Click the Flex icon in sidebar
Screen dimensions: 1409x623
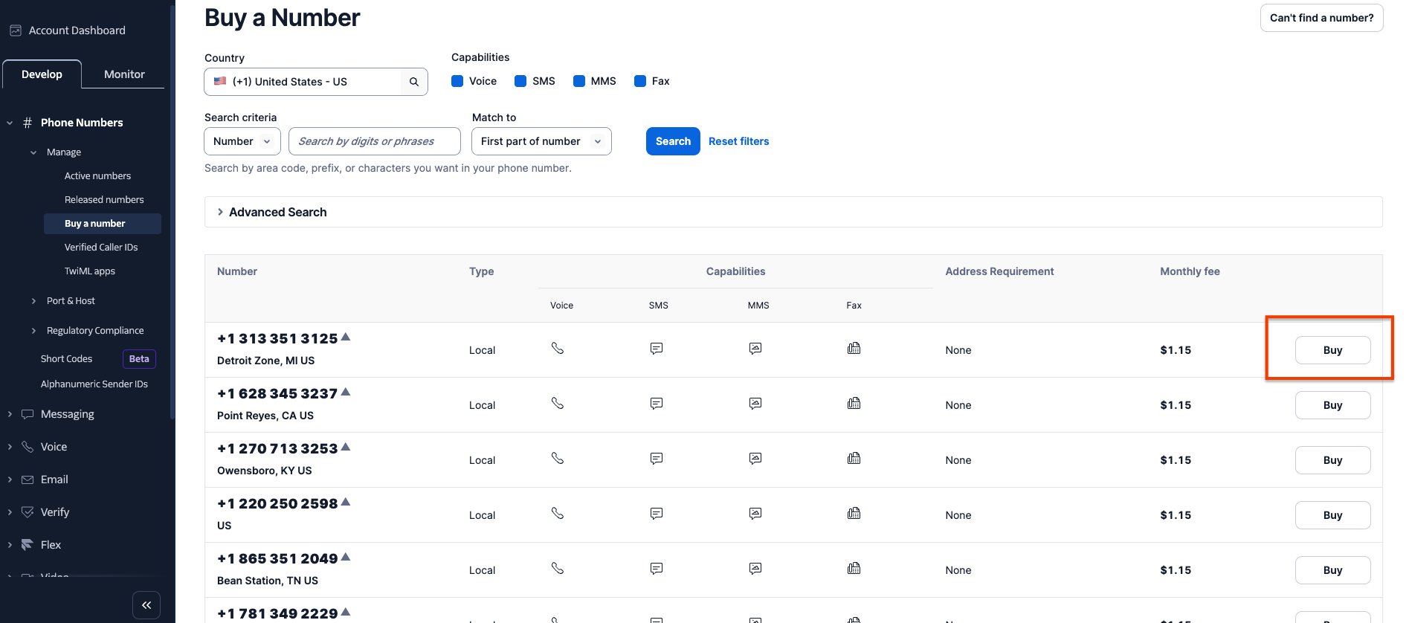tap(28, 545)
